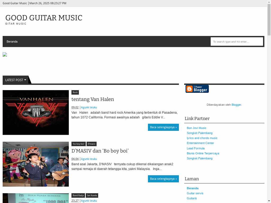Open the D'MASIV band photo thumbnail
Image resolution: width=271 pixels, height=203 pixels.
(36, 164)
